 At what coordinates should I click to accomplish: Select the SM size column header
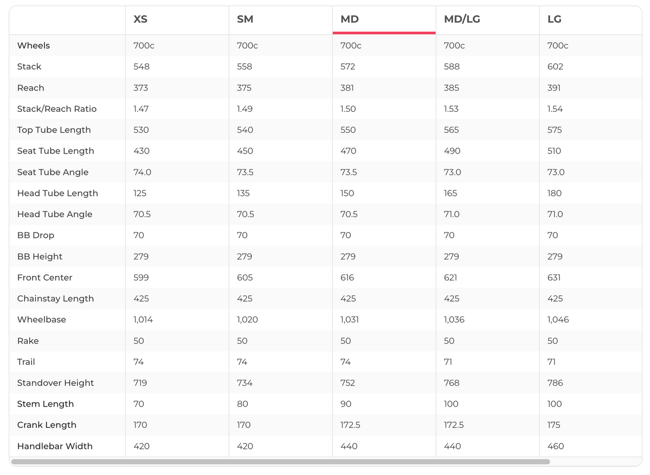pos(245,19)
